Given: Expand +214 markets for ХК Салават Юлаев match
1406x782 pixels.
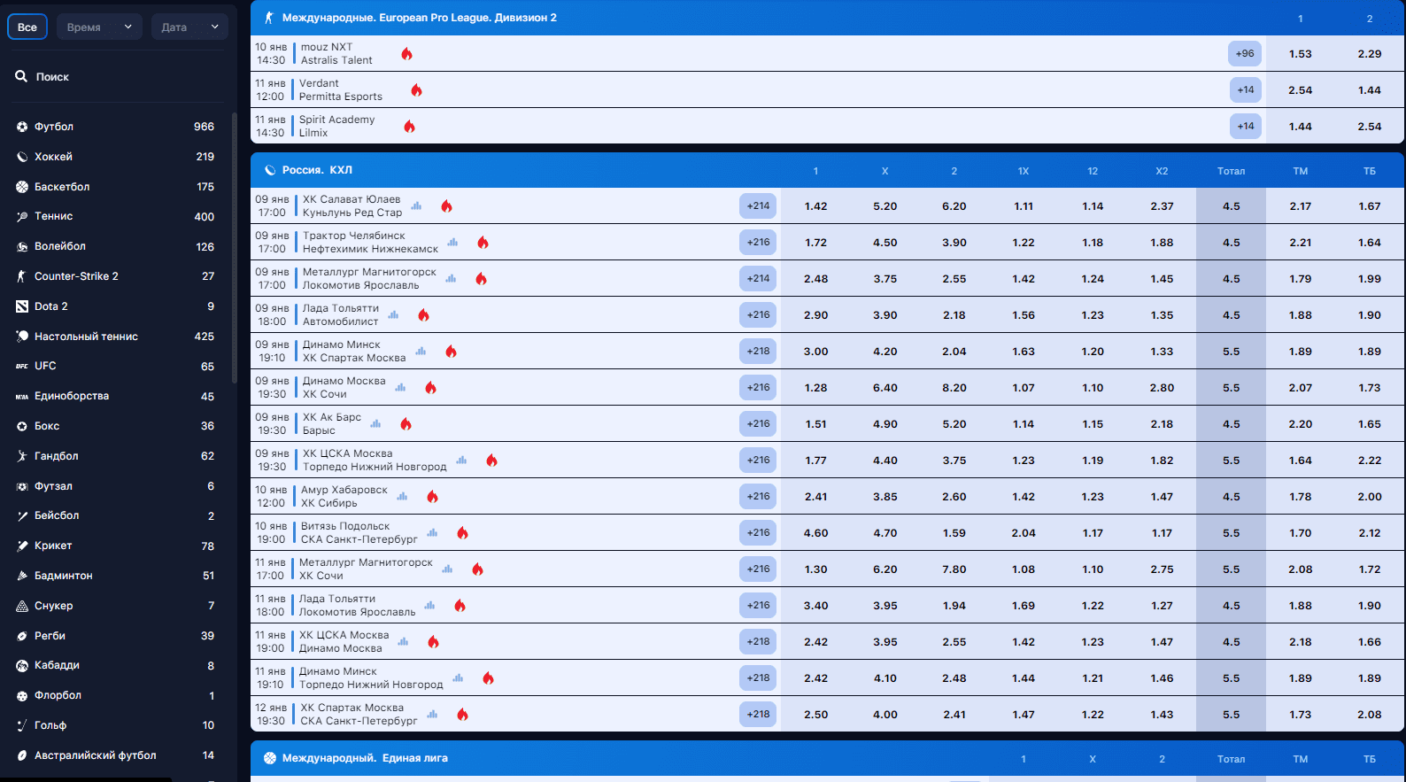Looking at the screenshot, I should tap(758, 205).
